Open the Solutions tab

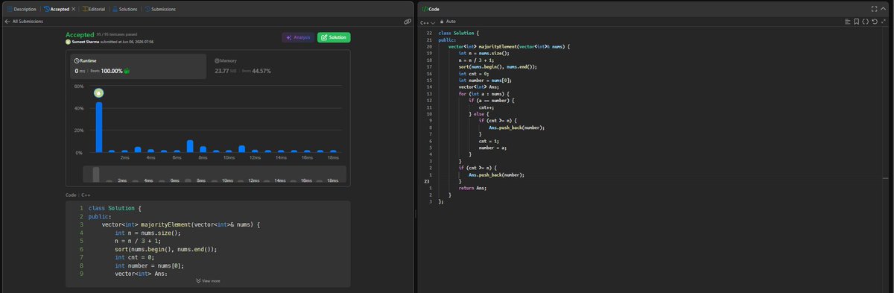(124, 8)
